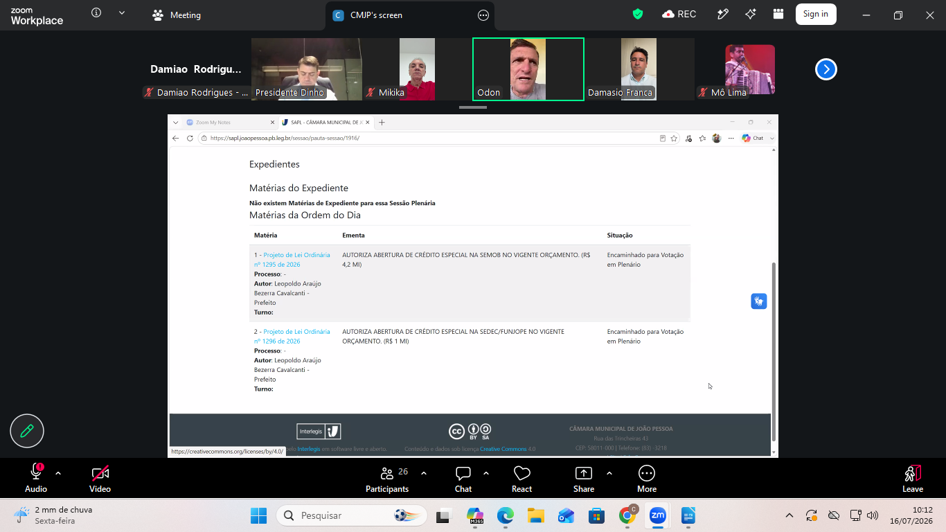
Task: Open the Zoom encryption shield icon
Action: click(x=638, y=15)
